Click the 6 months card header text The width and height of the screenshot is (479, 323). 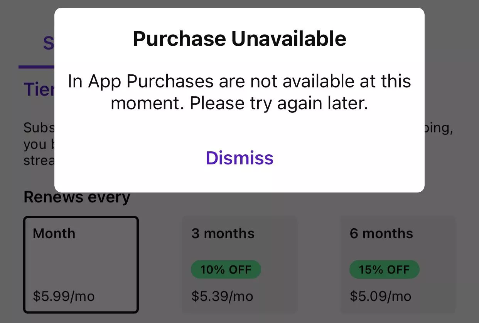[x=381, y=233]
